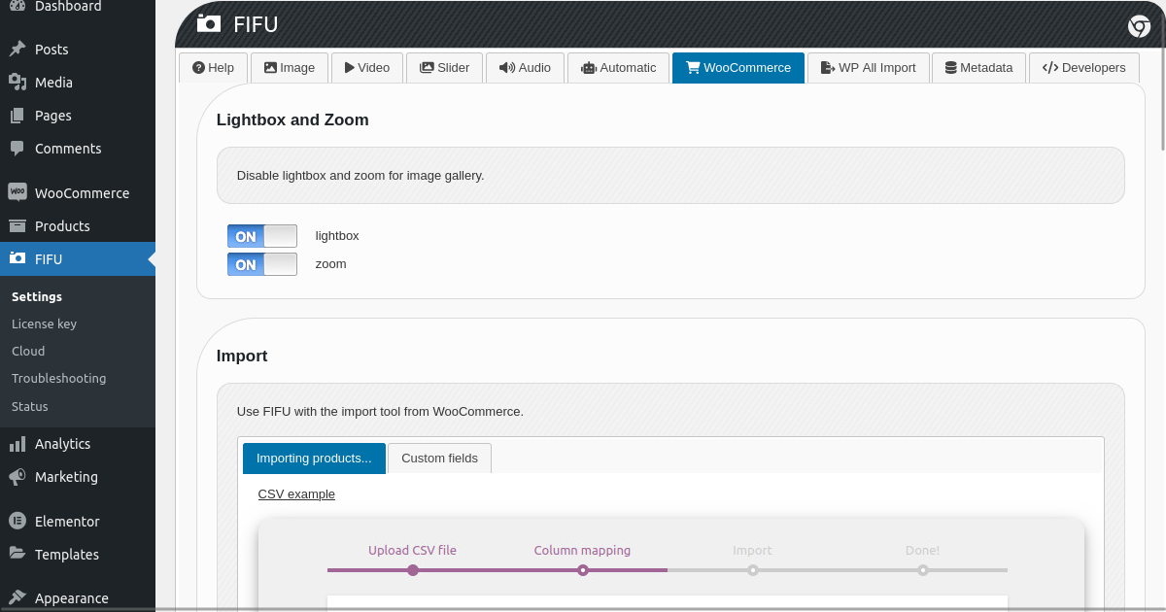
Task: Click the file import icon on WP All Import tab
Action: [x=828, y=68]
